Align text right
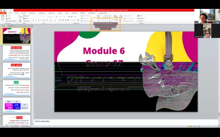The height and width of the screenshot is (137, 220). [x=66, y=20]
